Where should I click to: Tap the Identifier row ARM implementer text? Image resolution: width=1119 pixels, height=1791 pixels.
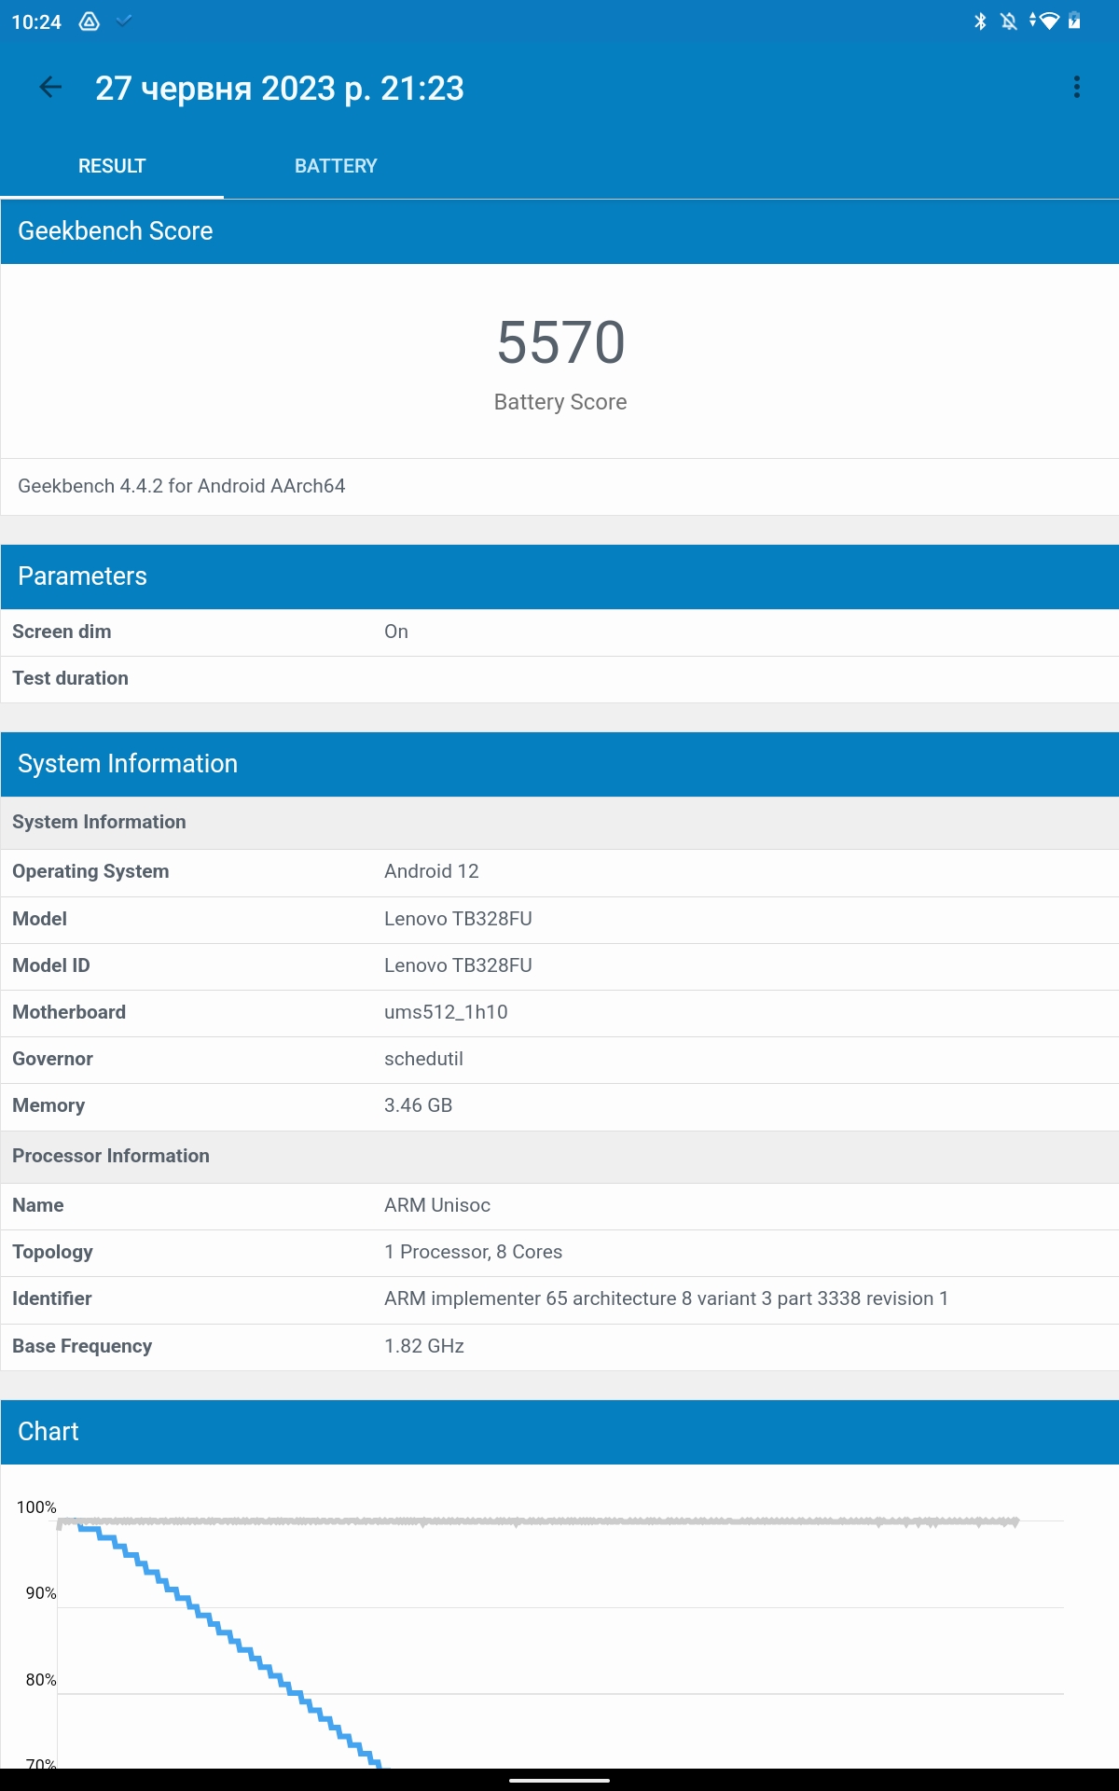coord(666,1299)
